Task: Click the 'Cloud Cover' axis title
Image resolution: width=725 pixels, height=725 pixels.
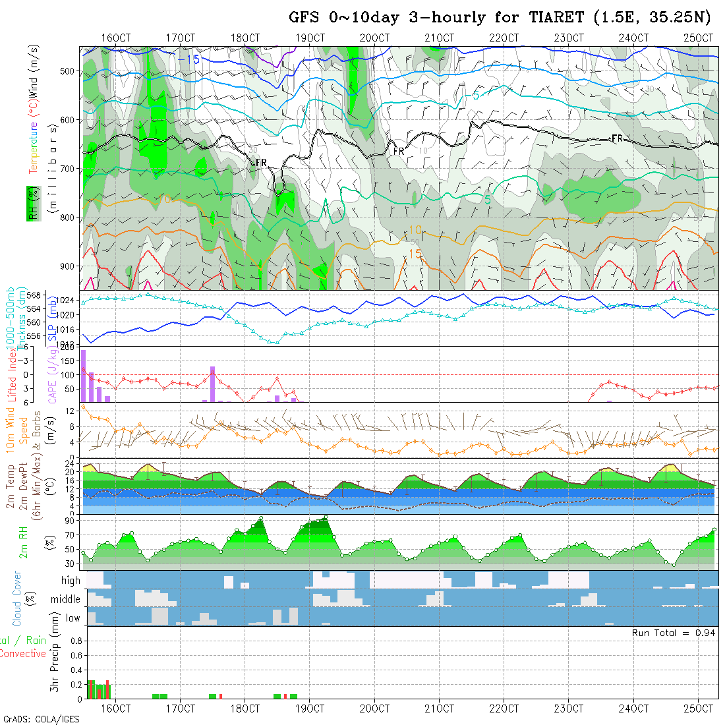Action: pyautogui.click(x=18, y=598)
